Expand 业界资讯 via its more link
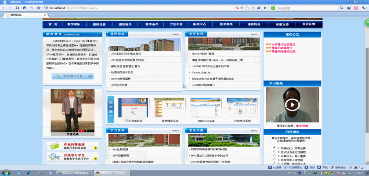This screenshot has height=176, width=369. [x=254, y=34]
